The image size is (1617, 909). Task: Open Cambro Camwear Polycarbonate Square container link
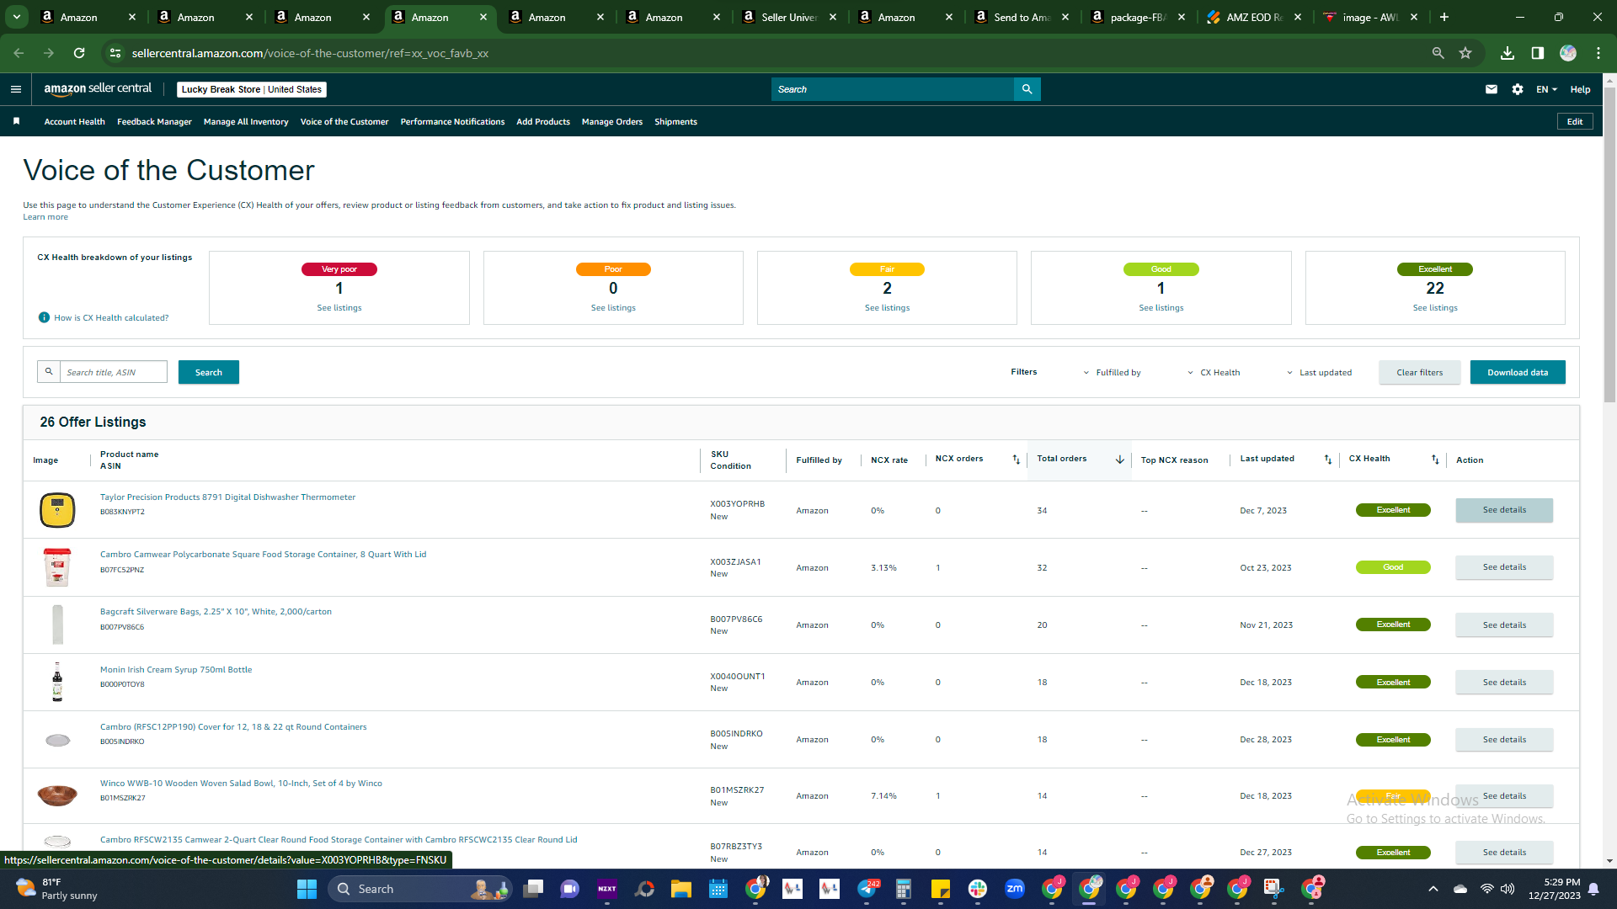(263, 555)
